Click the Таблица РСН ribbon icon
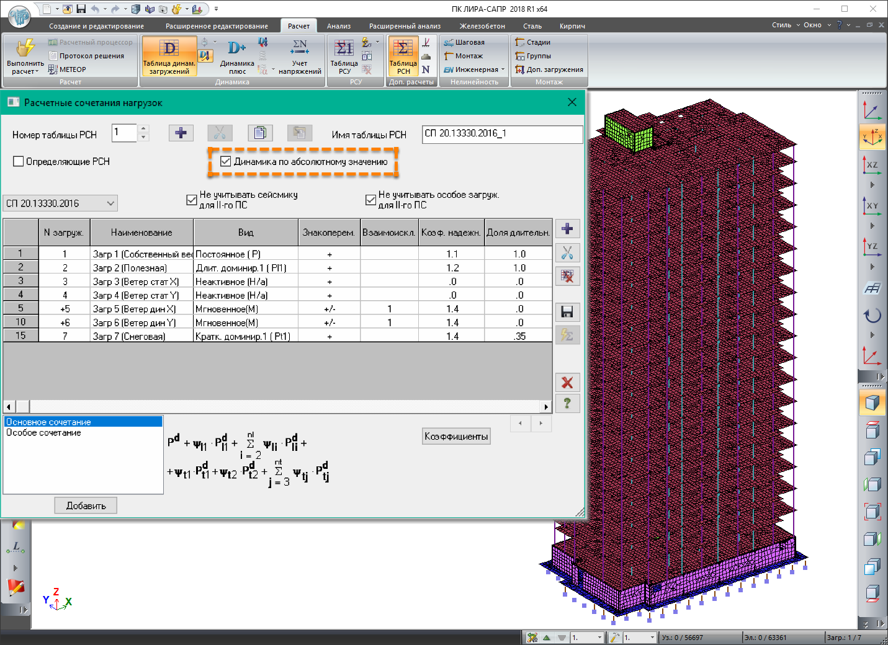 point(403,56)
